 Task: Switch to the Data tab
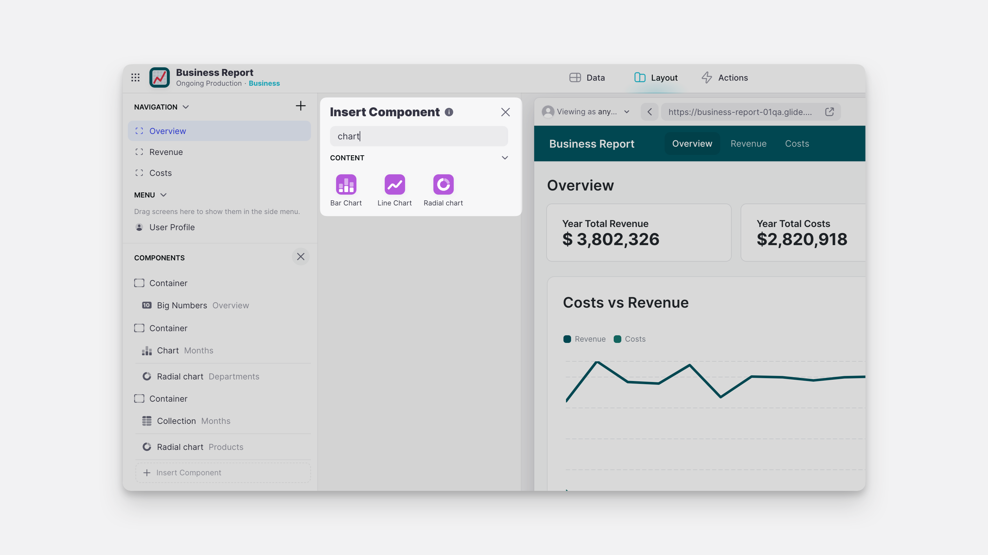[x=587, y=77]
